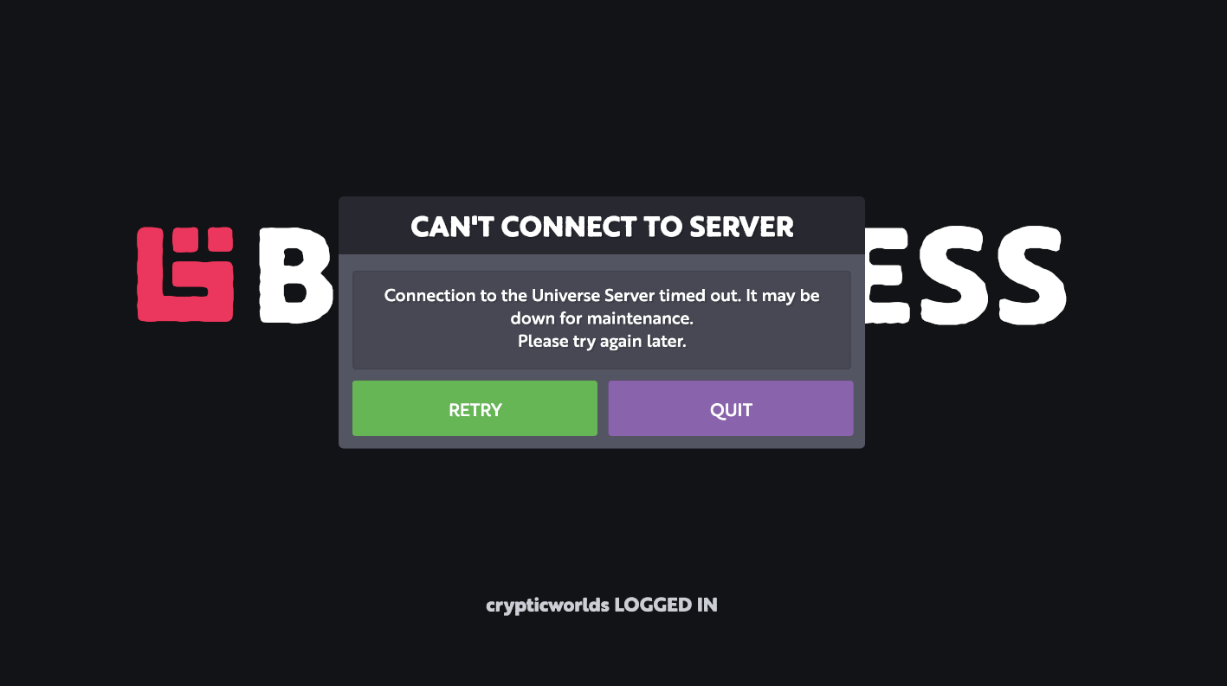This screenshot has width=1227, height=686.
Task: Click the middle S of the Boundless logo
Action: (953, 275)
